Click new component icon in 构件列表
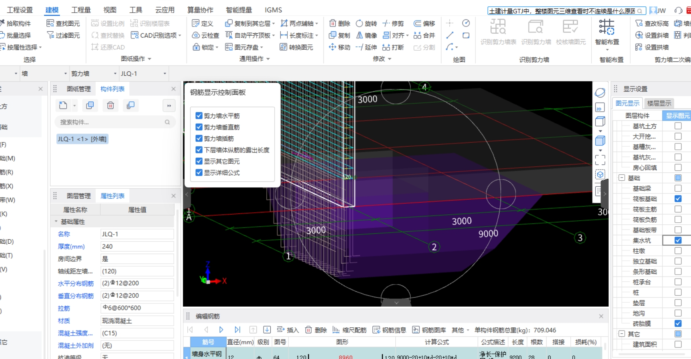This screenshot has height=359, width=691. (x=63, y=105)
